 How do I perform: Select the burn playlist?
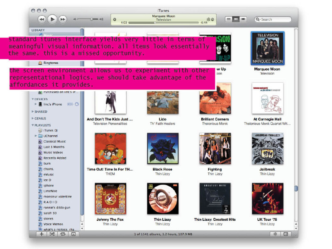click(44, 164)
